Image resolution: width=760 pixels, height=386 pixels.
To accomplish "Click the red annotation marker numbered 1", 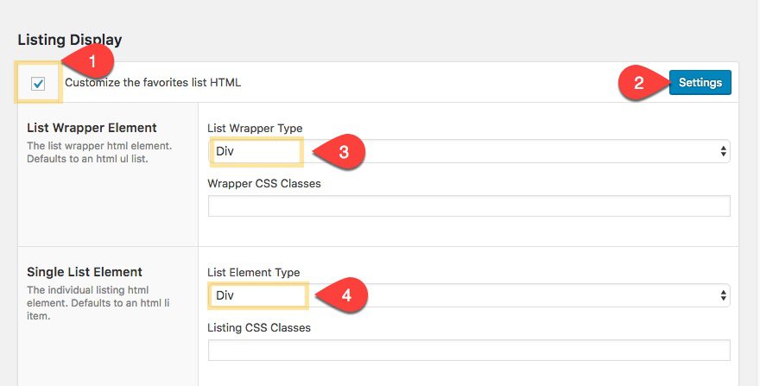I will (98, 63).
